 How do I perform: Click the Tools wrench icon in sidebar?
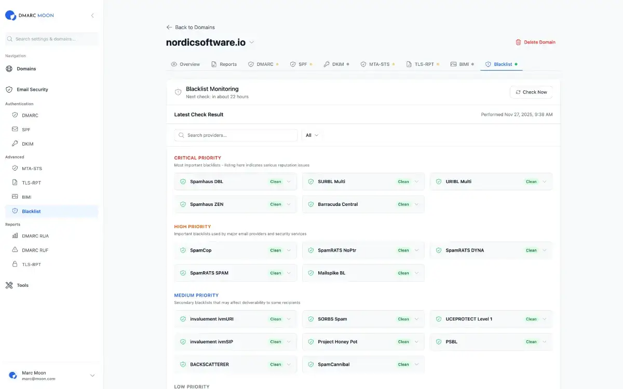coord(9,285)
